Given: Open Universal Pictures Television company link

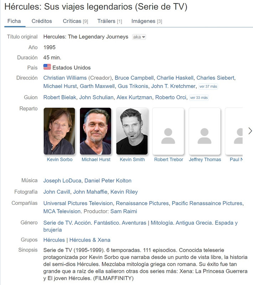Looking at the screenshot, I should point(78,203).
